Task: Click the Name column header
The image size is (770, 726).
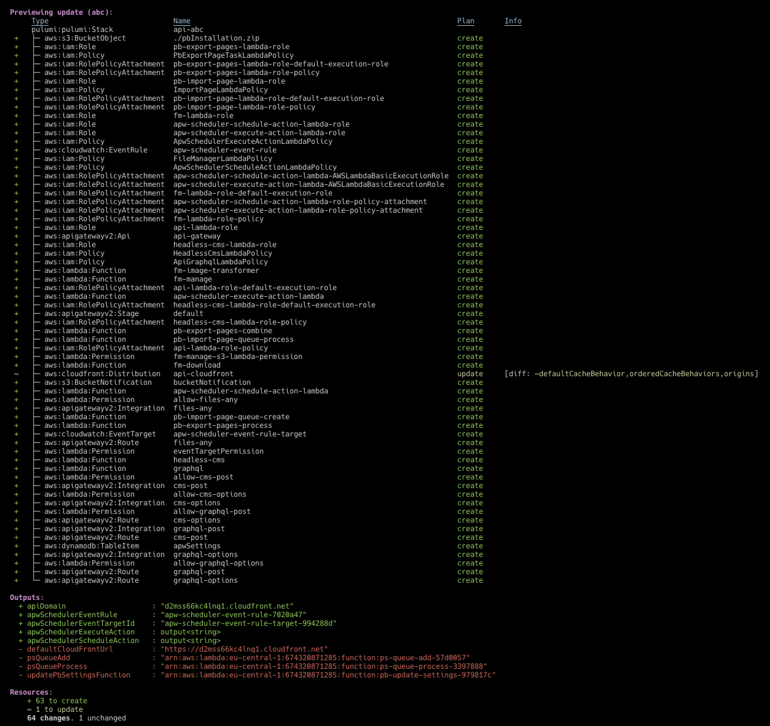Action: (181, 21)
